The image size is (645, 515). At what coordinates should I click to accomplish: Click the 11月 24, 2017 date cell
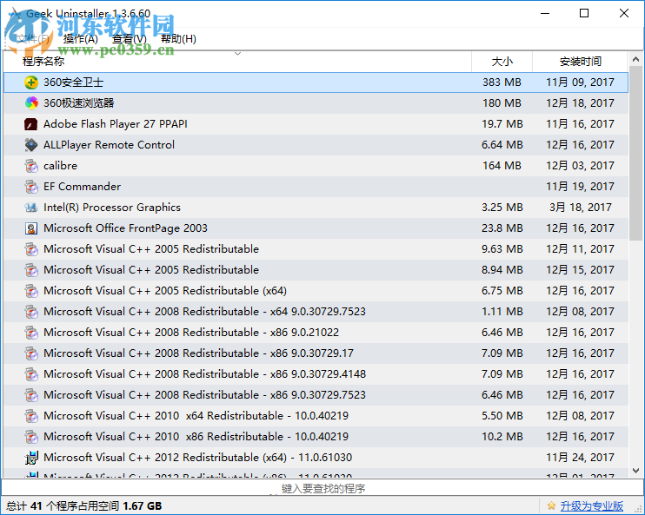[x=580, y=458]
